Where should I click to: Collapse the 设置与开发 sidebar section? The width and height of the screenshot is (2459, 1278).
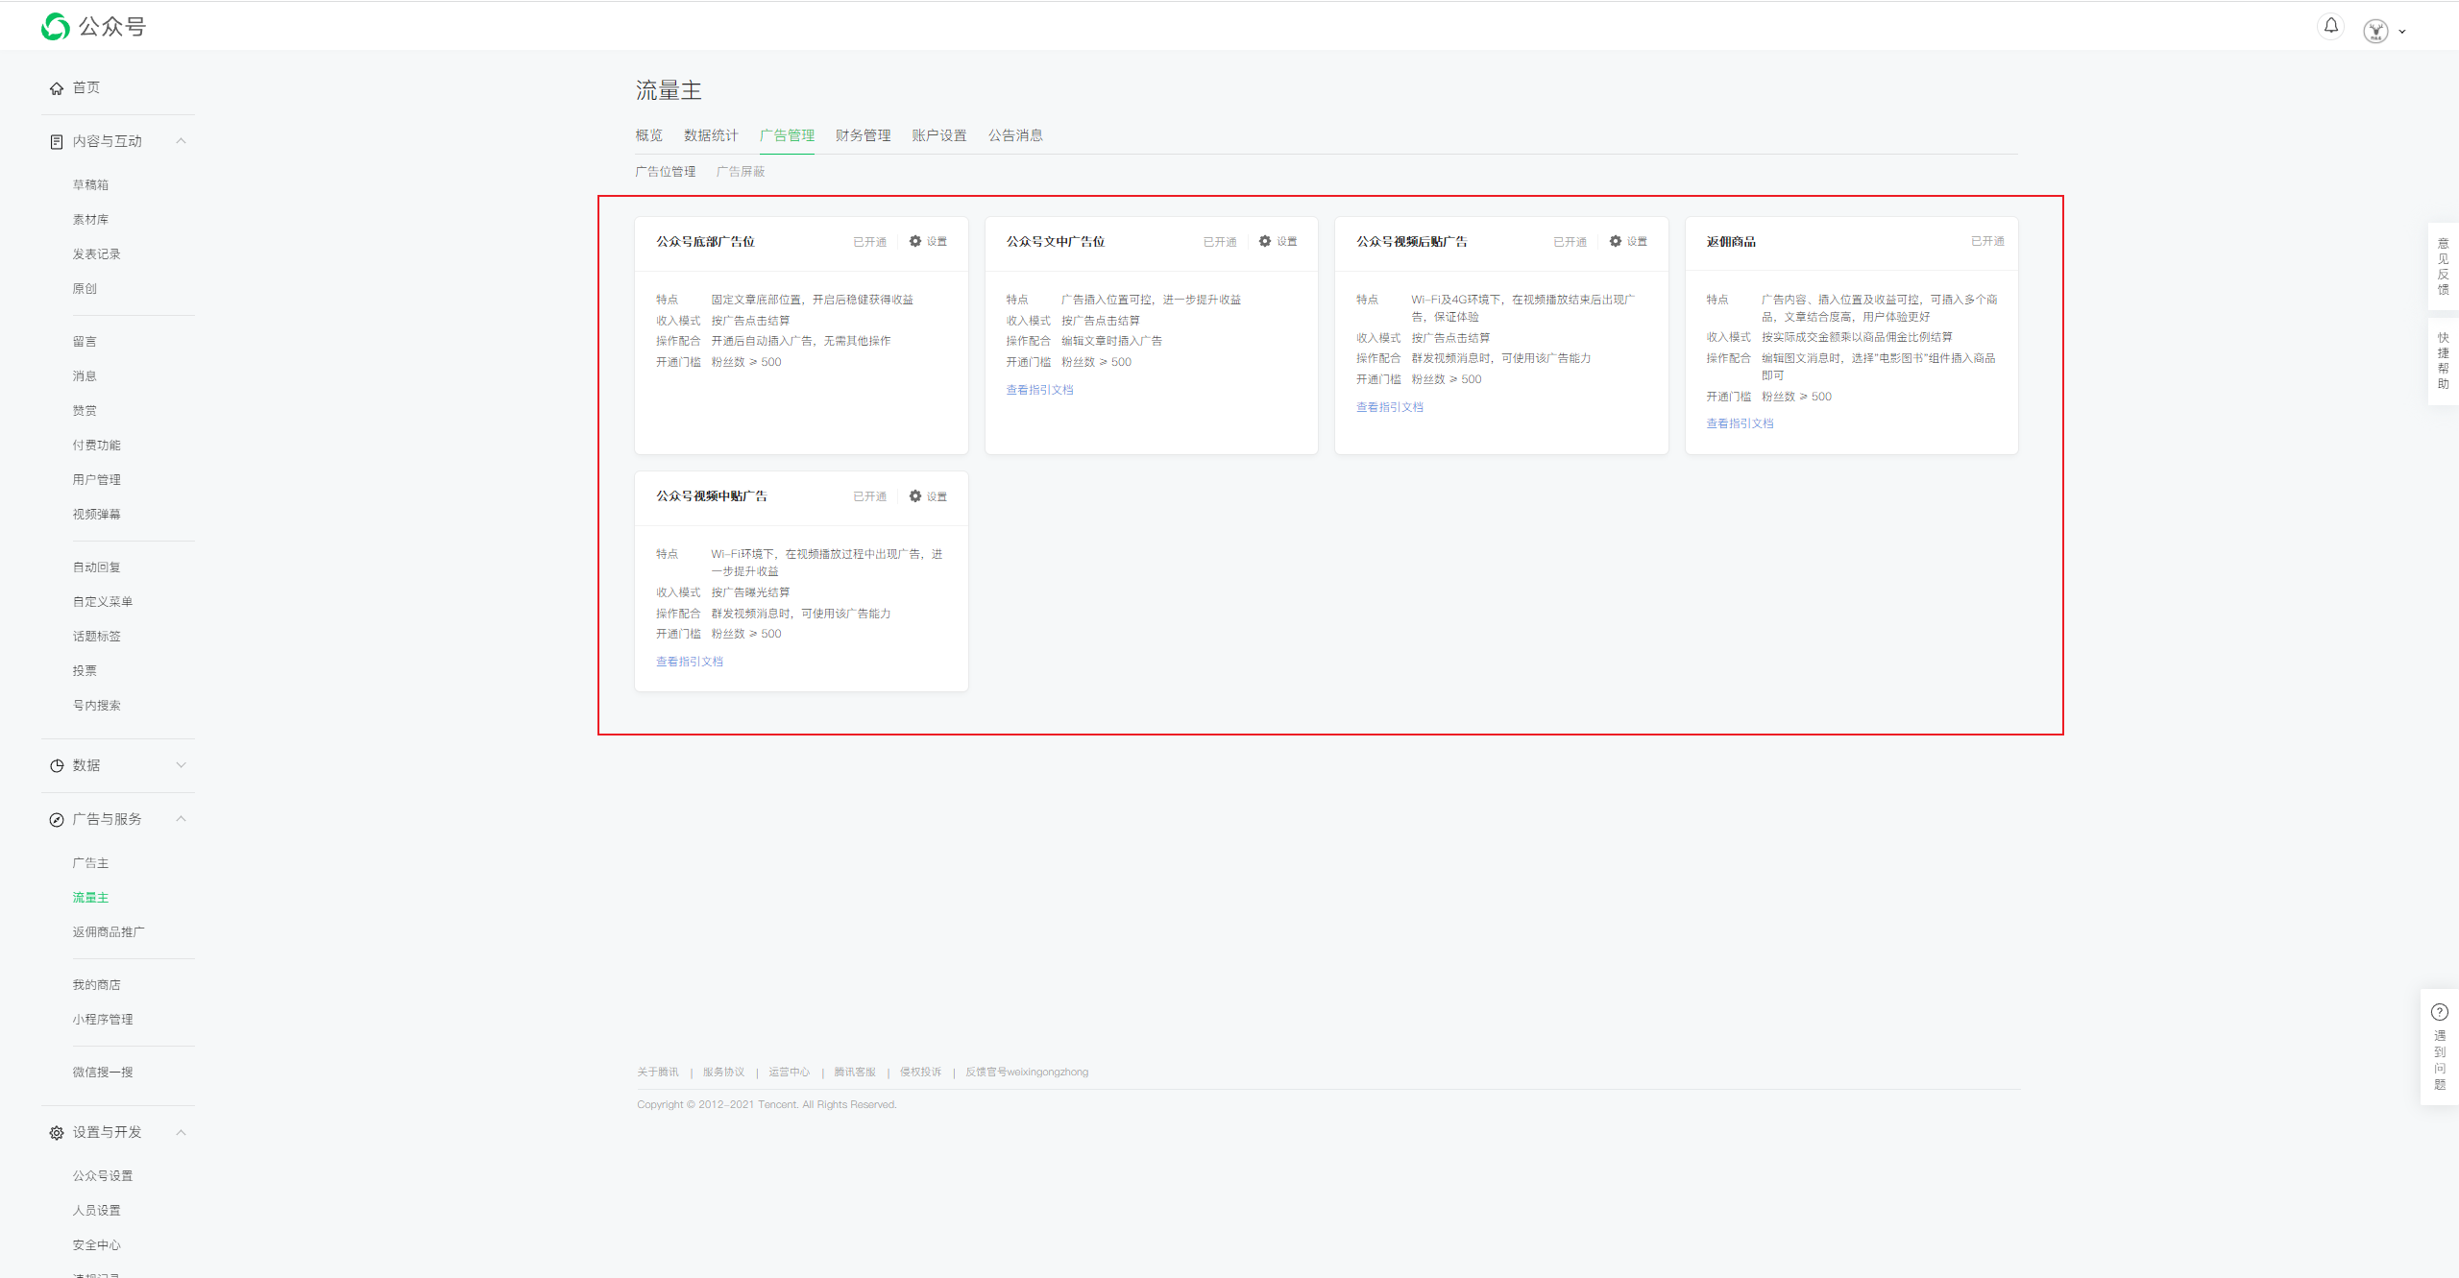click(181, 1132)
